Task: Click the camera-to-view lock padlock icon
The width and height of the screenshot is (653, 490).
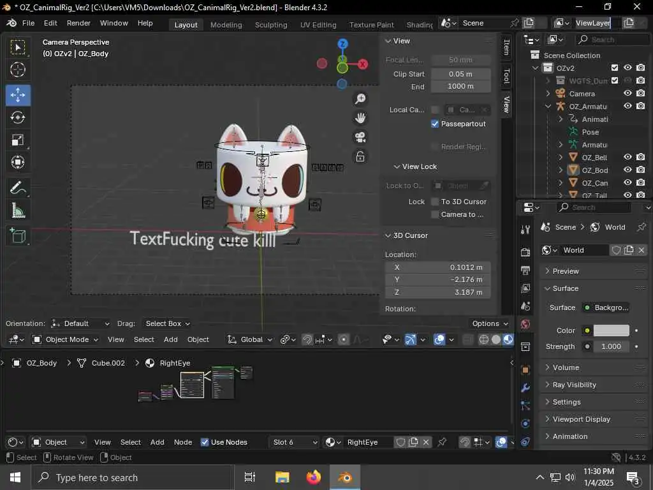Action: [360, 157]
